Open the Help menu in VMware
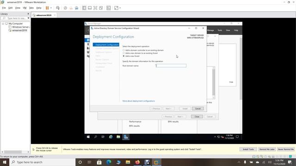The height and width of the screenshot is (166, 296). coord(39,8)
